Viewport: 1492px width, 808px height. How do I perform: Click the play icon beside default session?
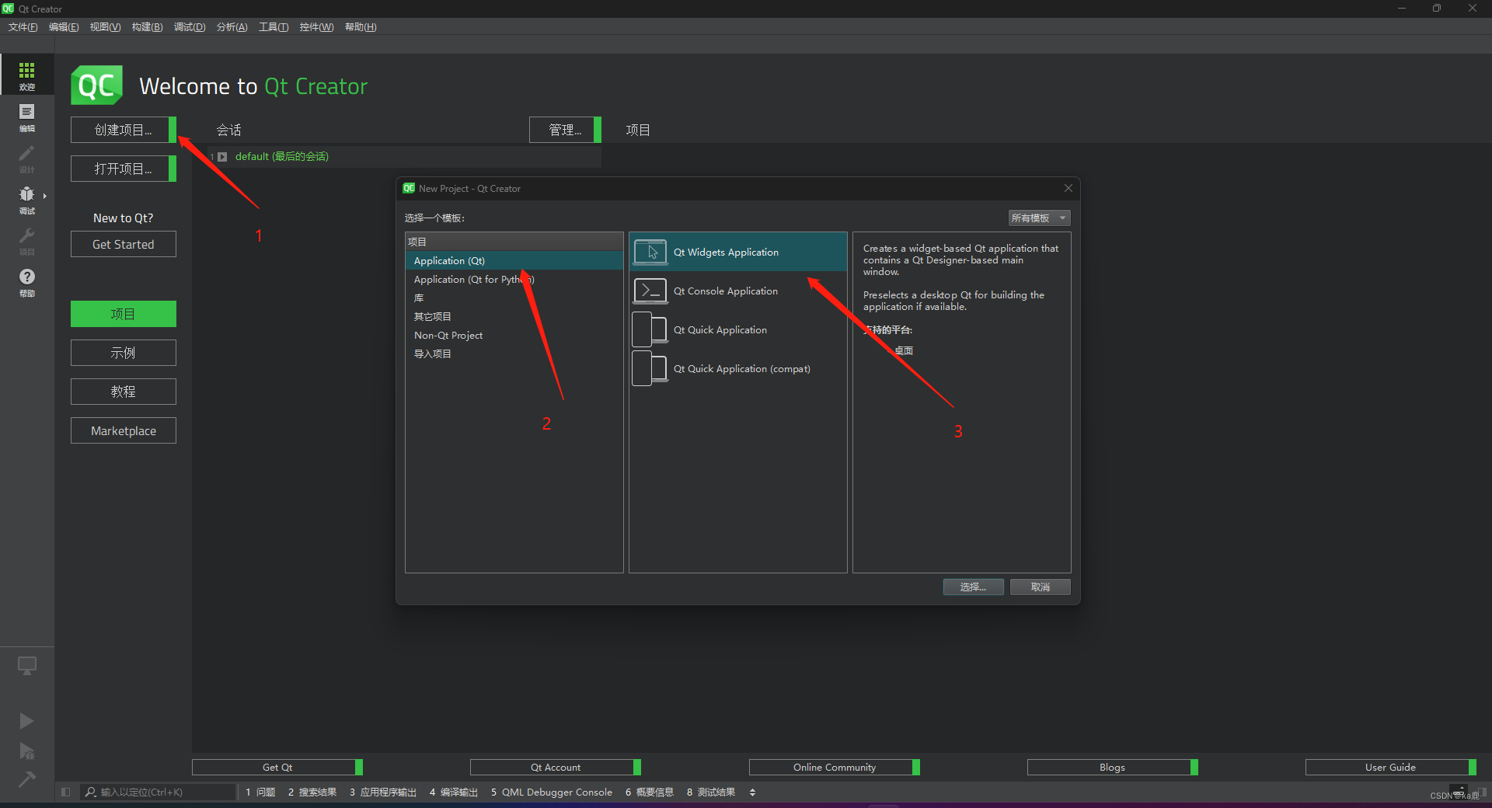click(x=222, y=156)
